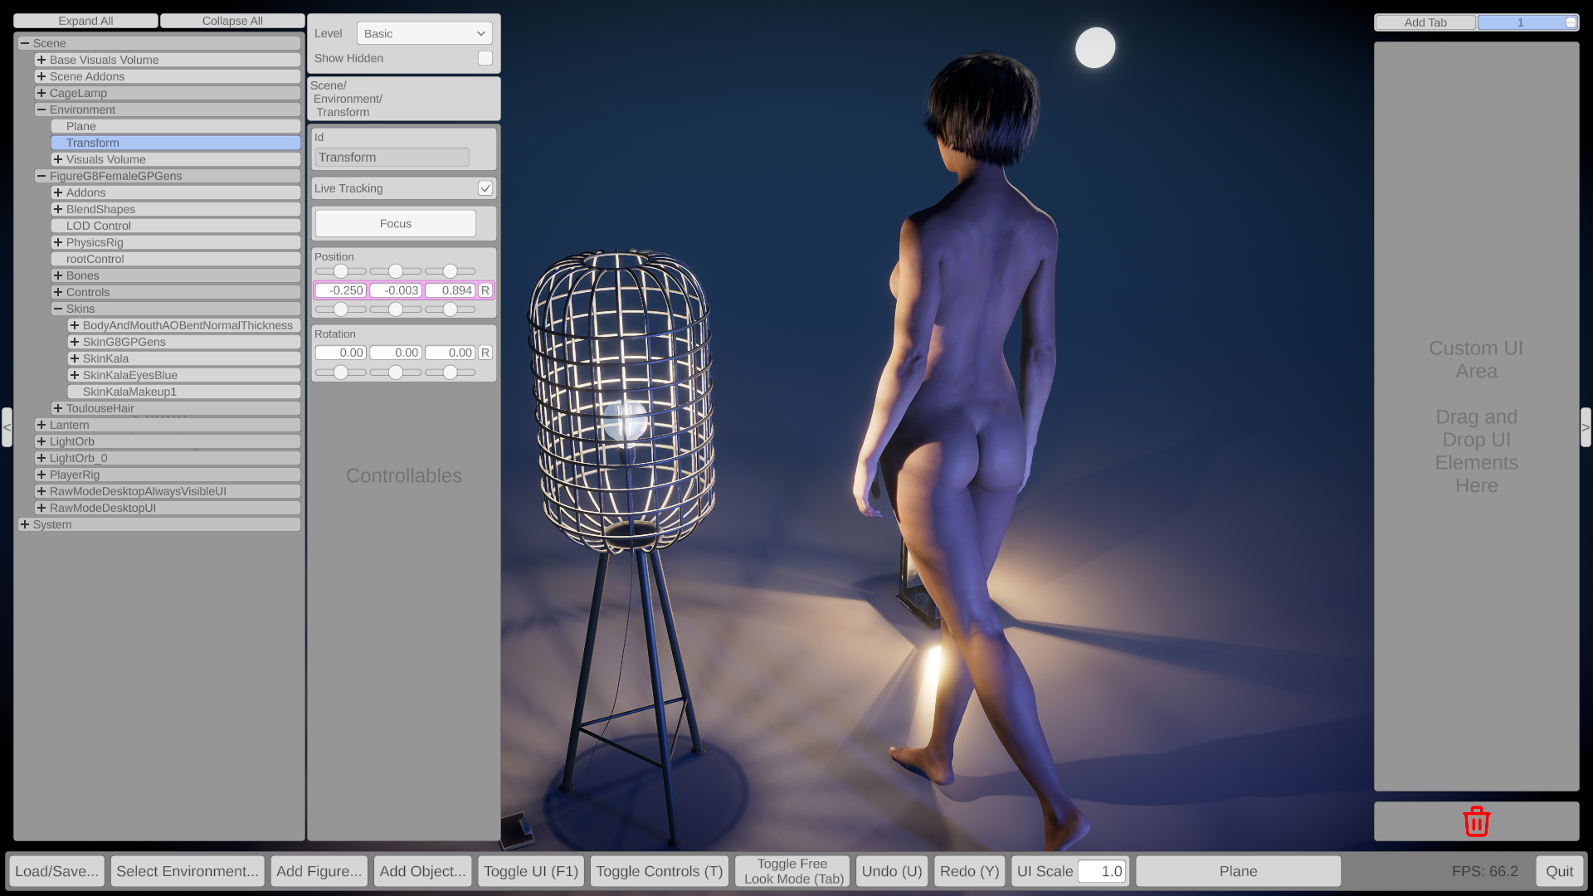Screen dimensions: 1593x896
Task: Collapse the left panel with the '<' arrow
Action: click(x=7, y=426)
